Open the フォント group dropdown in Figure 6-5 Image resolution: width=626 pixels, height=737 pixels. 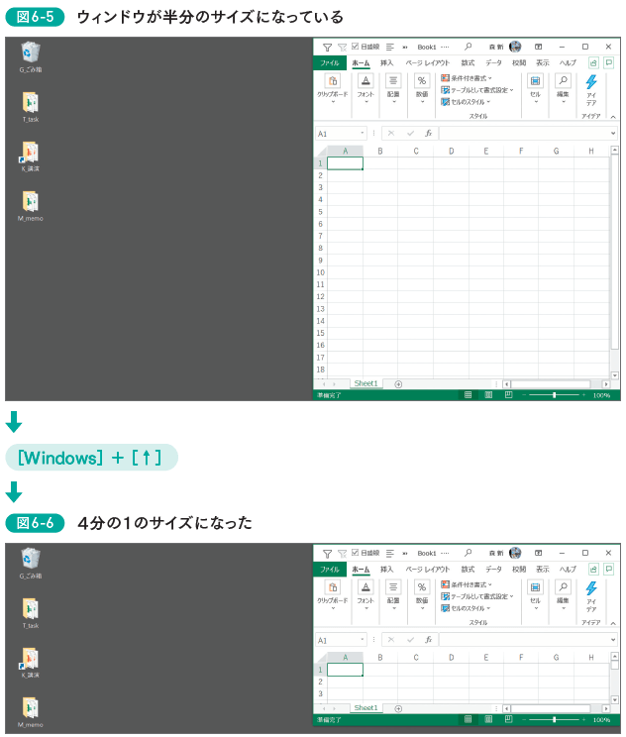pyautogui.click(x=365, y=88)
